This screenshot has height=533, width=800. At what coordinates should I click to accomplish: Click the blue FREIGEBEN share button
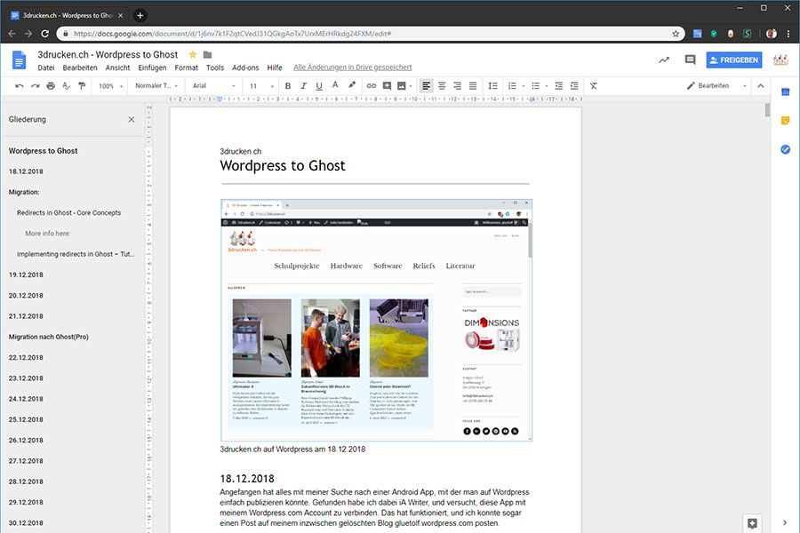(734, 60)
